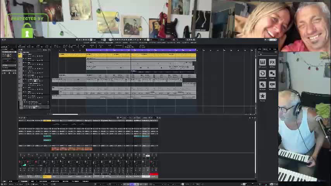Open the Favorites star tile
This screenshot has width=331, height=186.
coord(262,96)
